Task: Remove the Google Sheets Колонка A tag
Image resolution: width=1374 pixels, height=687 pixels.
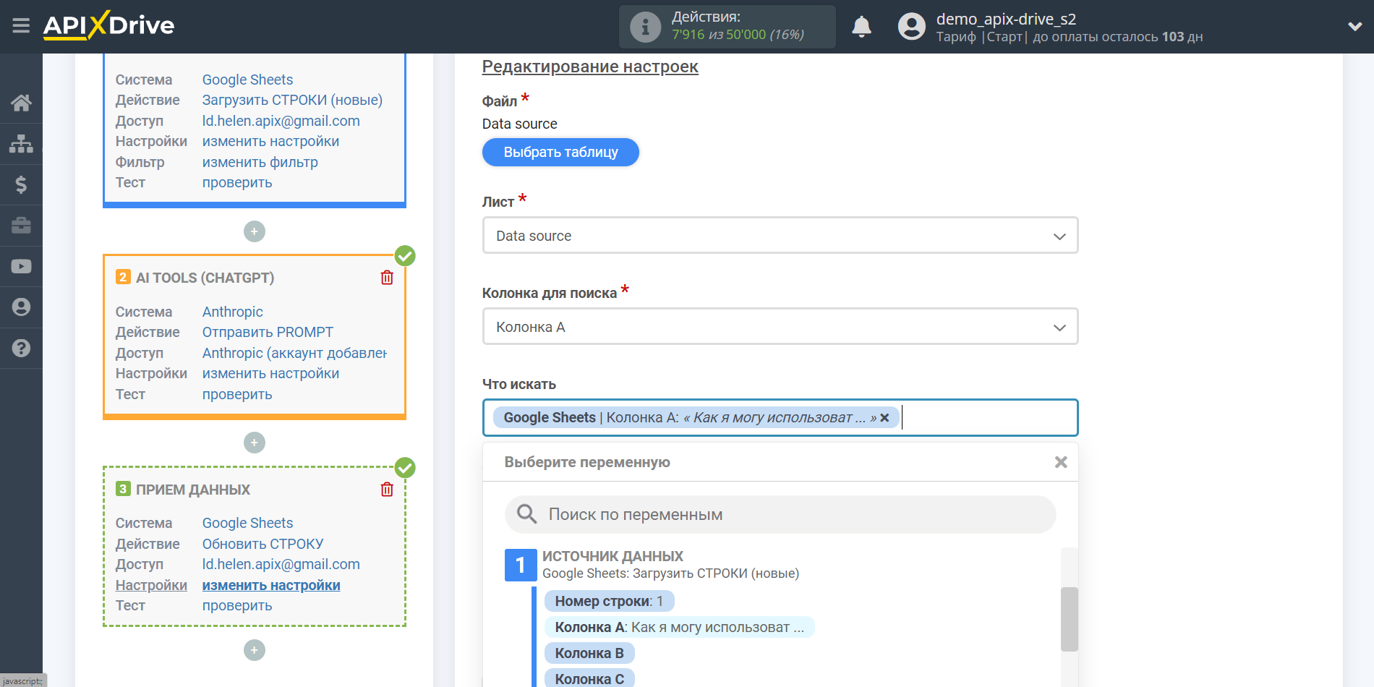Action: [x=884, y=418]
